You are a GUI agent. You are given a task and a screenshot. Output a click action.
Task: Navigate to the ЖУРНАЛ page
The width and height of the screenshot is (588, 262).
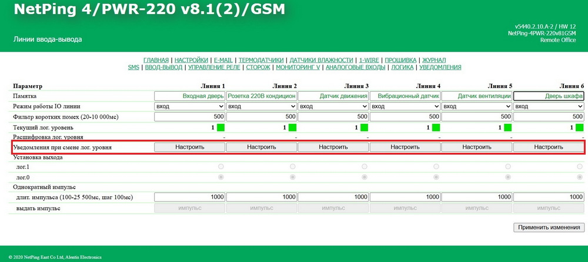tap(434, 60)
